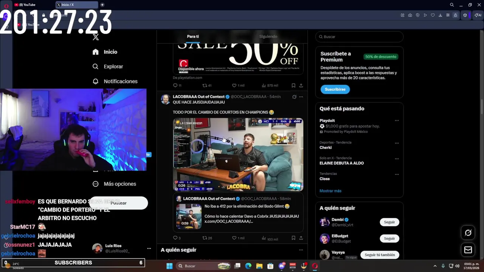The image size is (484, 272).
Task: Open the three-dot menu on LACOBRAAA post
Action: [301, 97]
